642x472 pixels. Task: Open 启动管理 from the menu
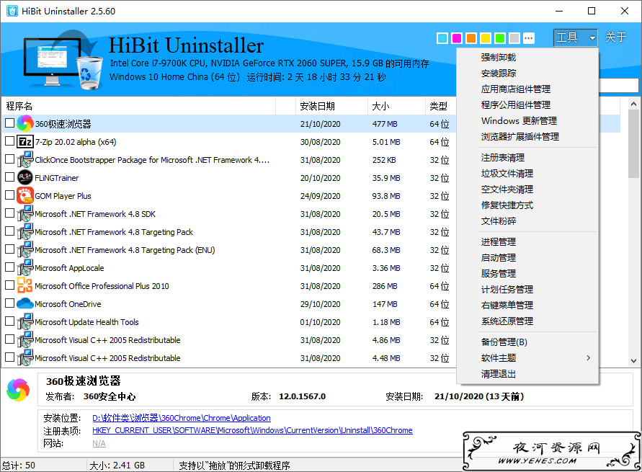(x=499, y=258)
